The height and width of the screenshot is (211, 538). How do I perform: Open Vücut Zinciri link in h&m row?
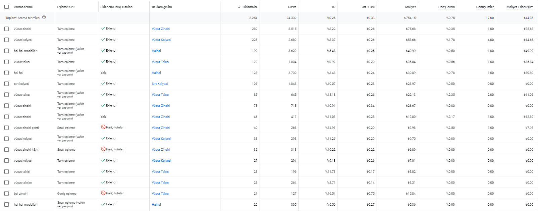pos(161,150)
